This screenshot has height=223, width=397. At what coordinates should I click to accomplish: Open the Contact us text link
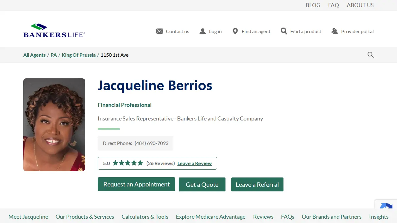(177, 31)
